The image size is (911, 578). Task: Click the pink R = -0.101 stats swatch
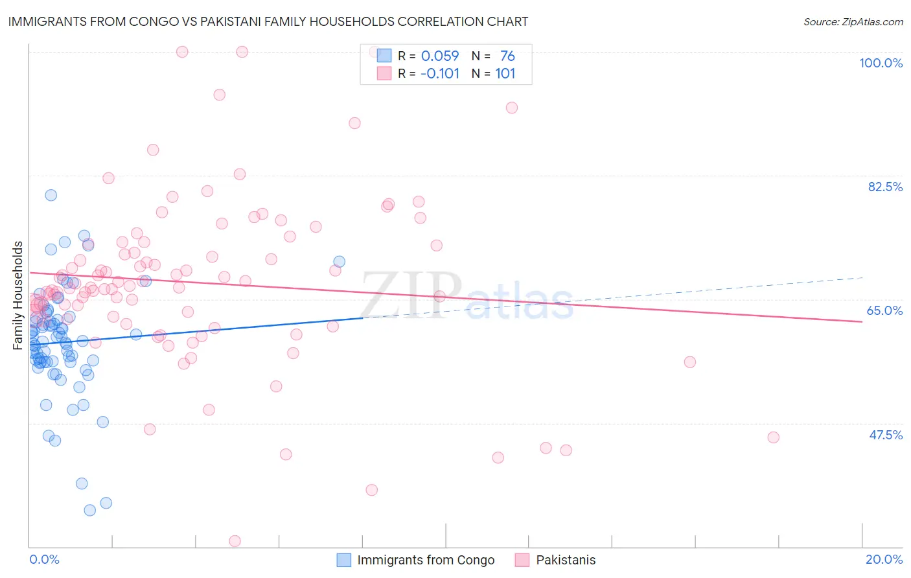click(x=384, y=73)
